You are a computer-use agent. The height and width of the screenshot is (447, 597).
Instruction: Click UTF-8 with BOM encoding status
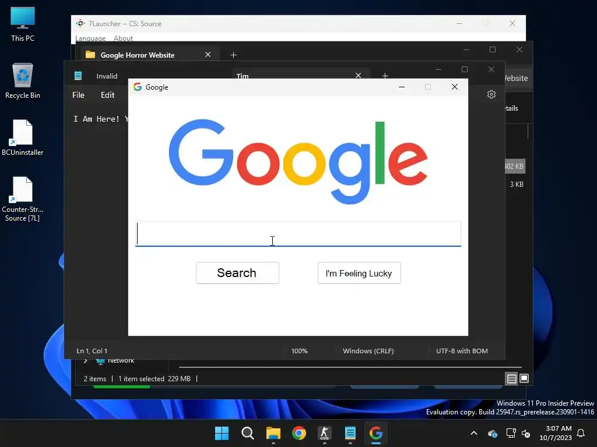(462, 351)
